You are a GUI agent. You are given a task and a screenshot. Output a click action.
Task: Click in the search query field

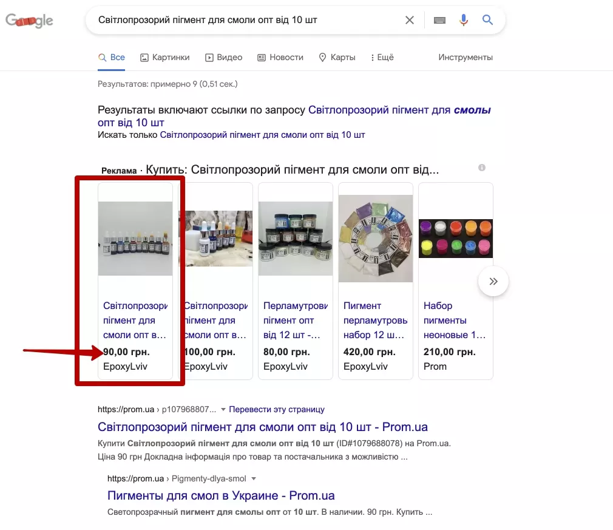(246, 20)
